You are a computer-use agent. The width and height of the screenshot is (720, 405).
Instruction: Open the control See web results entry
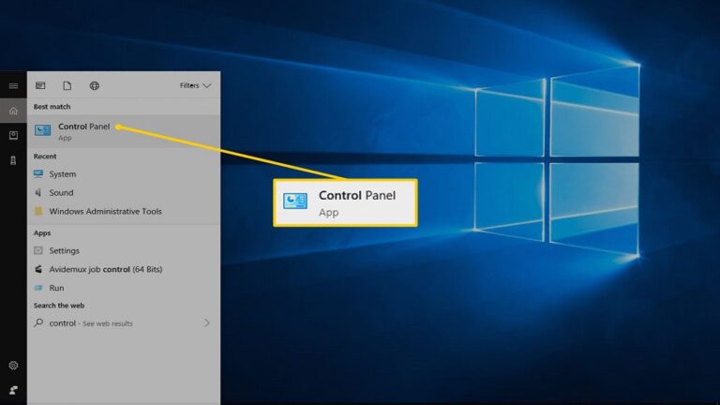124,323
